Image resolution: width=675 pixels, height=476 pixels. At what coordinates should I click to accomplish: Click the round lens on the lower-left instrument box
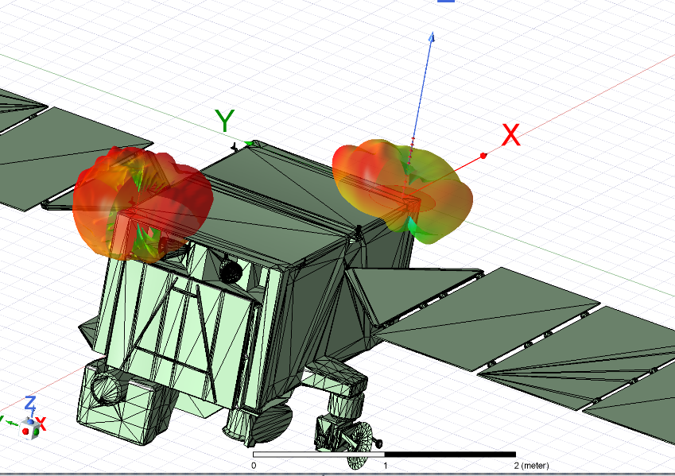[x=104, y=389]
